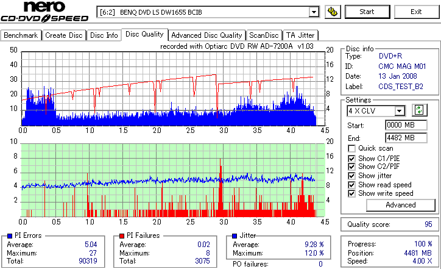
Task: Click the Speed value 4.00 X
Action: point(423,261)
